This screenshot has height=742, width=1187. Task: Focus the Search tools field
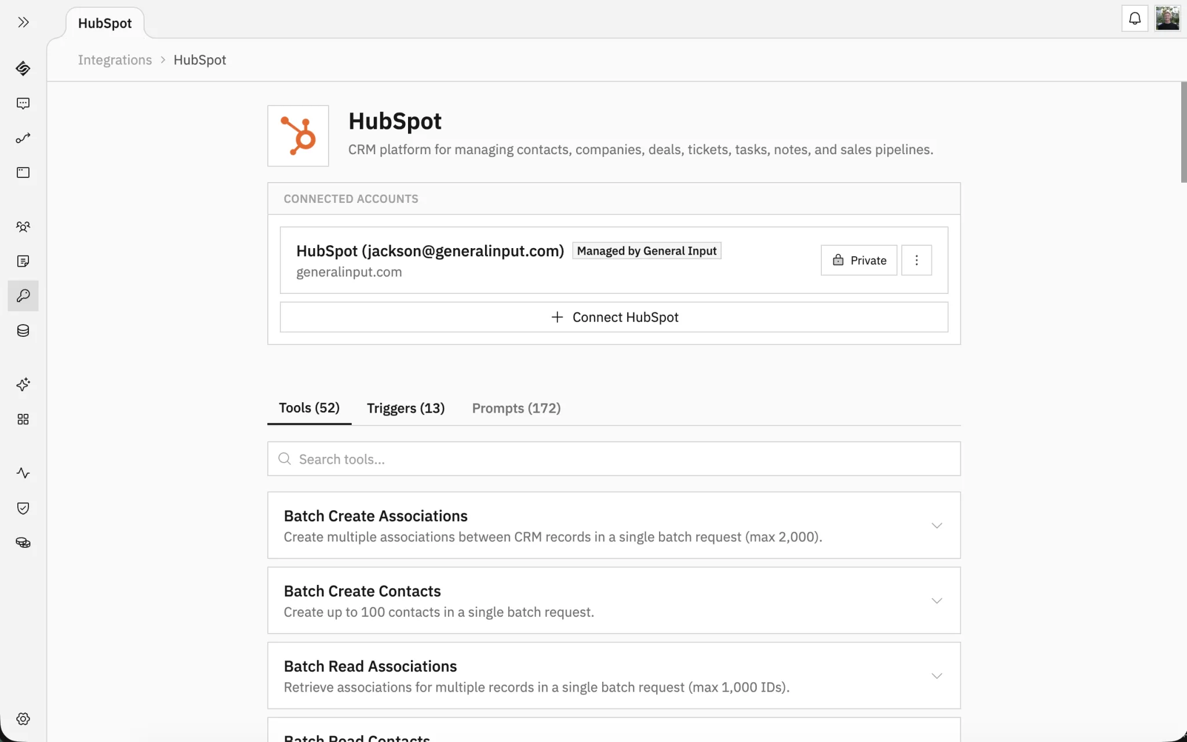coord(614,459)
